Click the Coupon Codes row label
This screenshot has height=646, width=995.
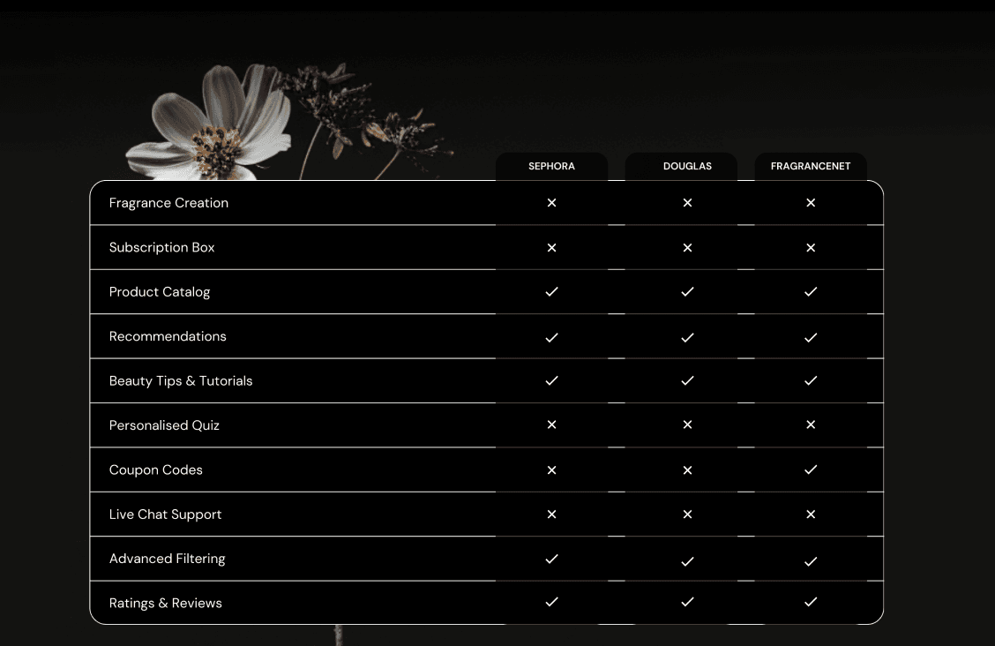click(x=156, y=469)
